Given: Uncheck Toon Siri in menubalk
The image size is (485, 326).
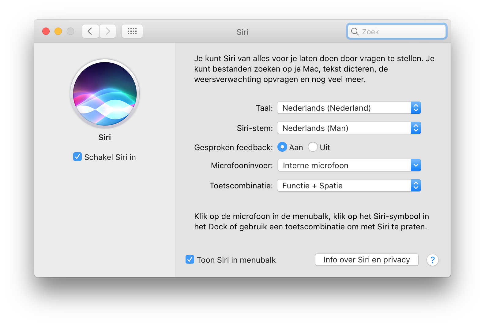Looking at the screenshot, I should point(190,260).
